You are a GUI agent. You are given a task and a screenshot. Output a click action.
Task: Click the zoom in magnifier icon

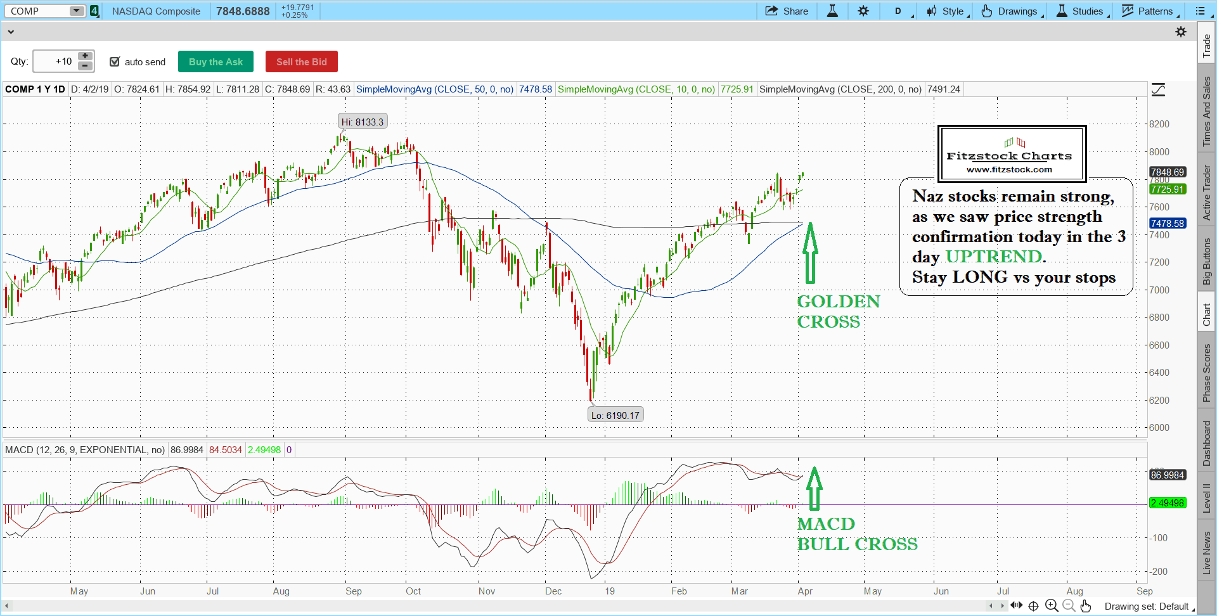[1052, 606]
